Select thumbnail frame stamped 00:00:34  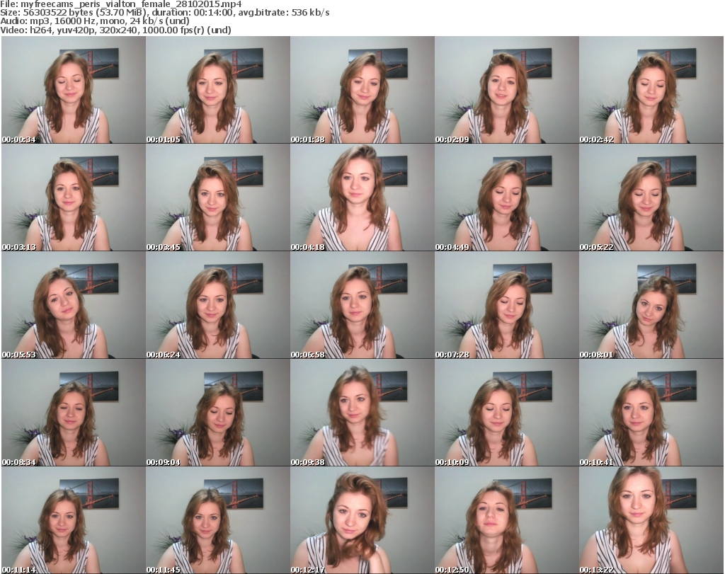click(x=74, y=90)
